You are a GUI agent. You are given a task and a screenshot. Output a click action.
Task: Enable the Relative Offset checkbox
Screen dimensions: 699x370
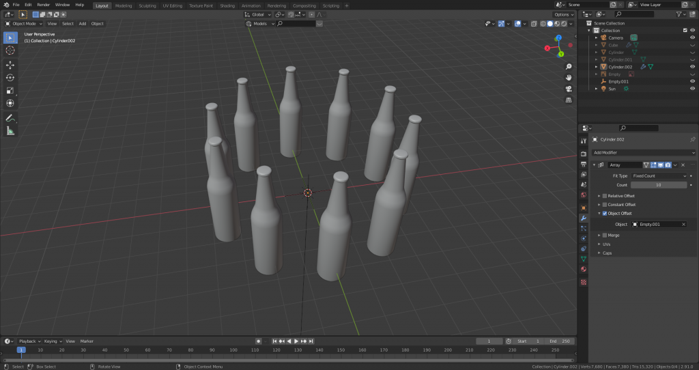(605, 196)
